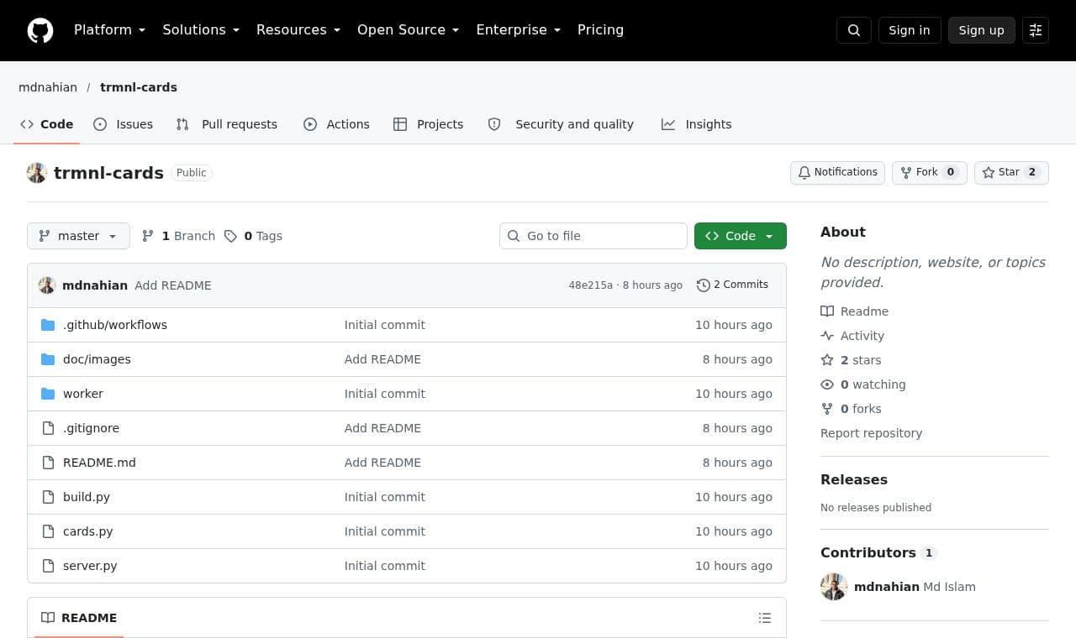The height and width of the screenshot is (638, 1076).
Task: Click the build.py file icon
Action: point(48,497)
